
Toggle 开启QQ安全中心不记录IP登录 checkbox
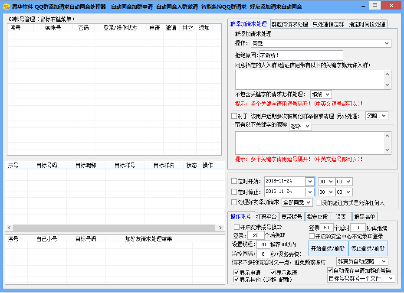coord(312,236)
